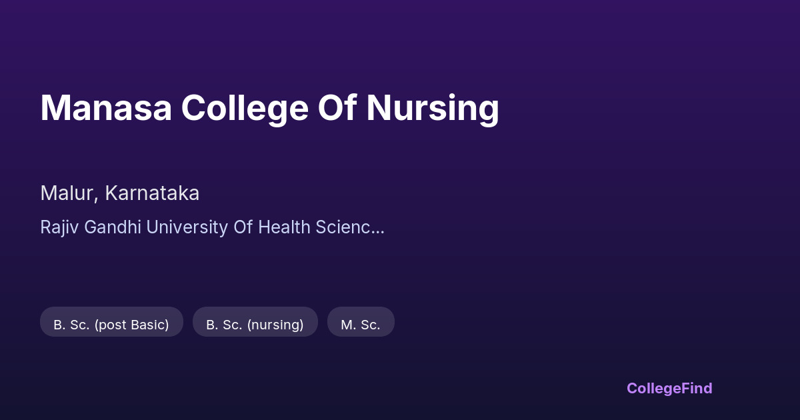Click Rajiv Gandhi in the affiliation line
The image size is (800, 420).
tap(91, 227)
